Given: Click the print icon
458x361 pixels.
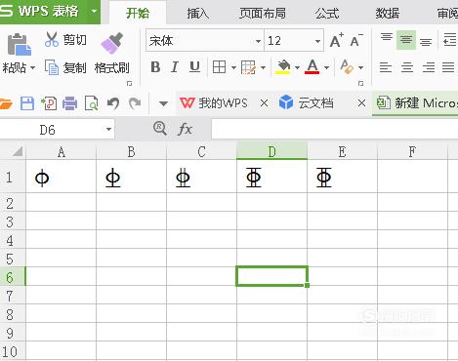Looking at the screenshot, I should (69, 103).
